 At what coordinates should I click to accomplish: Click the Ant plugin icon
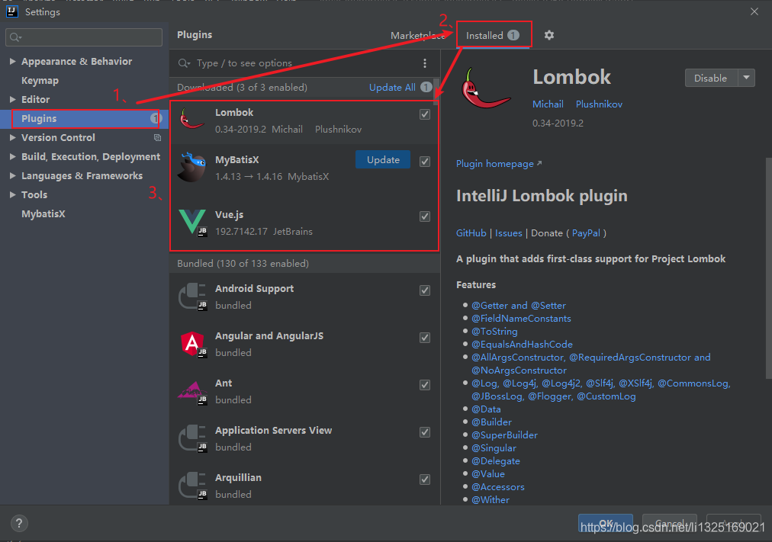point(192,392)
